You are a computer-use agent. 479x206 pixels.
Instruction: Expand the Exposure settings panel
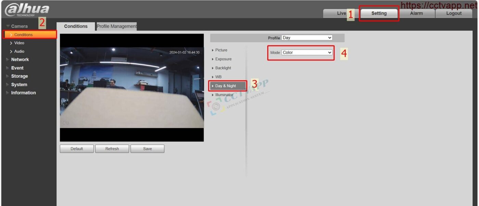(x=223, y=59)
